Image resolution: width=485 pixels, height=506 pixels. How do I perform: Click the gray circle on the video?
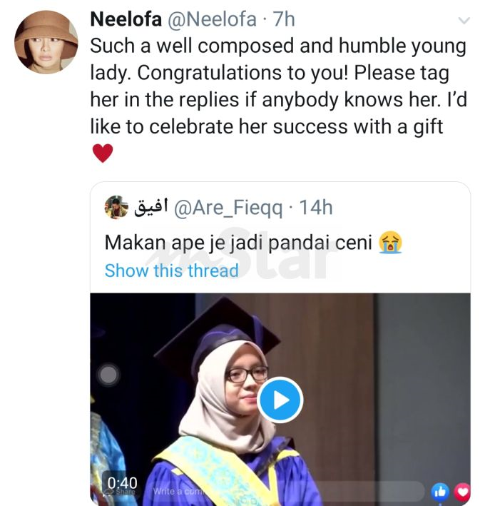108,375
